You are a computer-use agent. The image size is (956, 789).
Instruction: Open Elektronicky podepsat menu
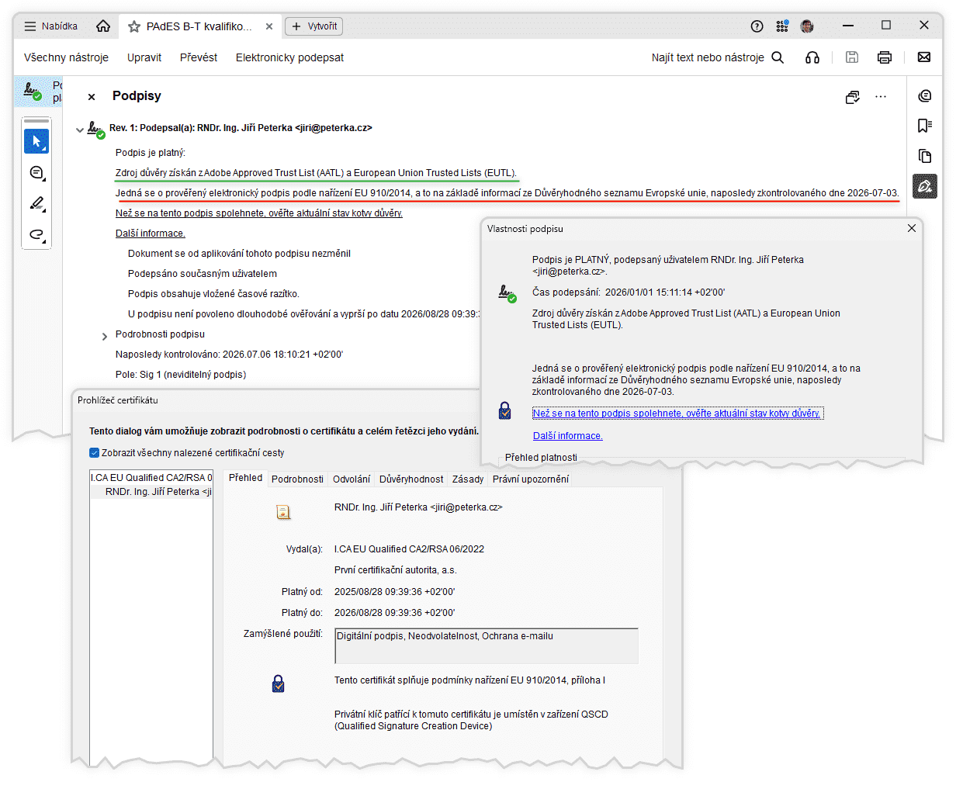(x=289, y=57)
